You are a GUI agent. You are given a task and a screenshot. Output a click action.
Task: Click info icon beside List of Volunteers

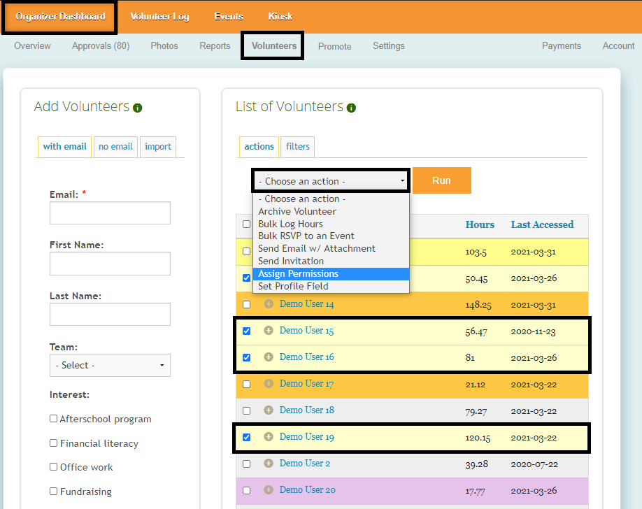(x=351, y=108)
